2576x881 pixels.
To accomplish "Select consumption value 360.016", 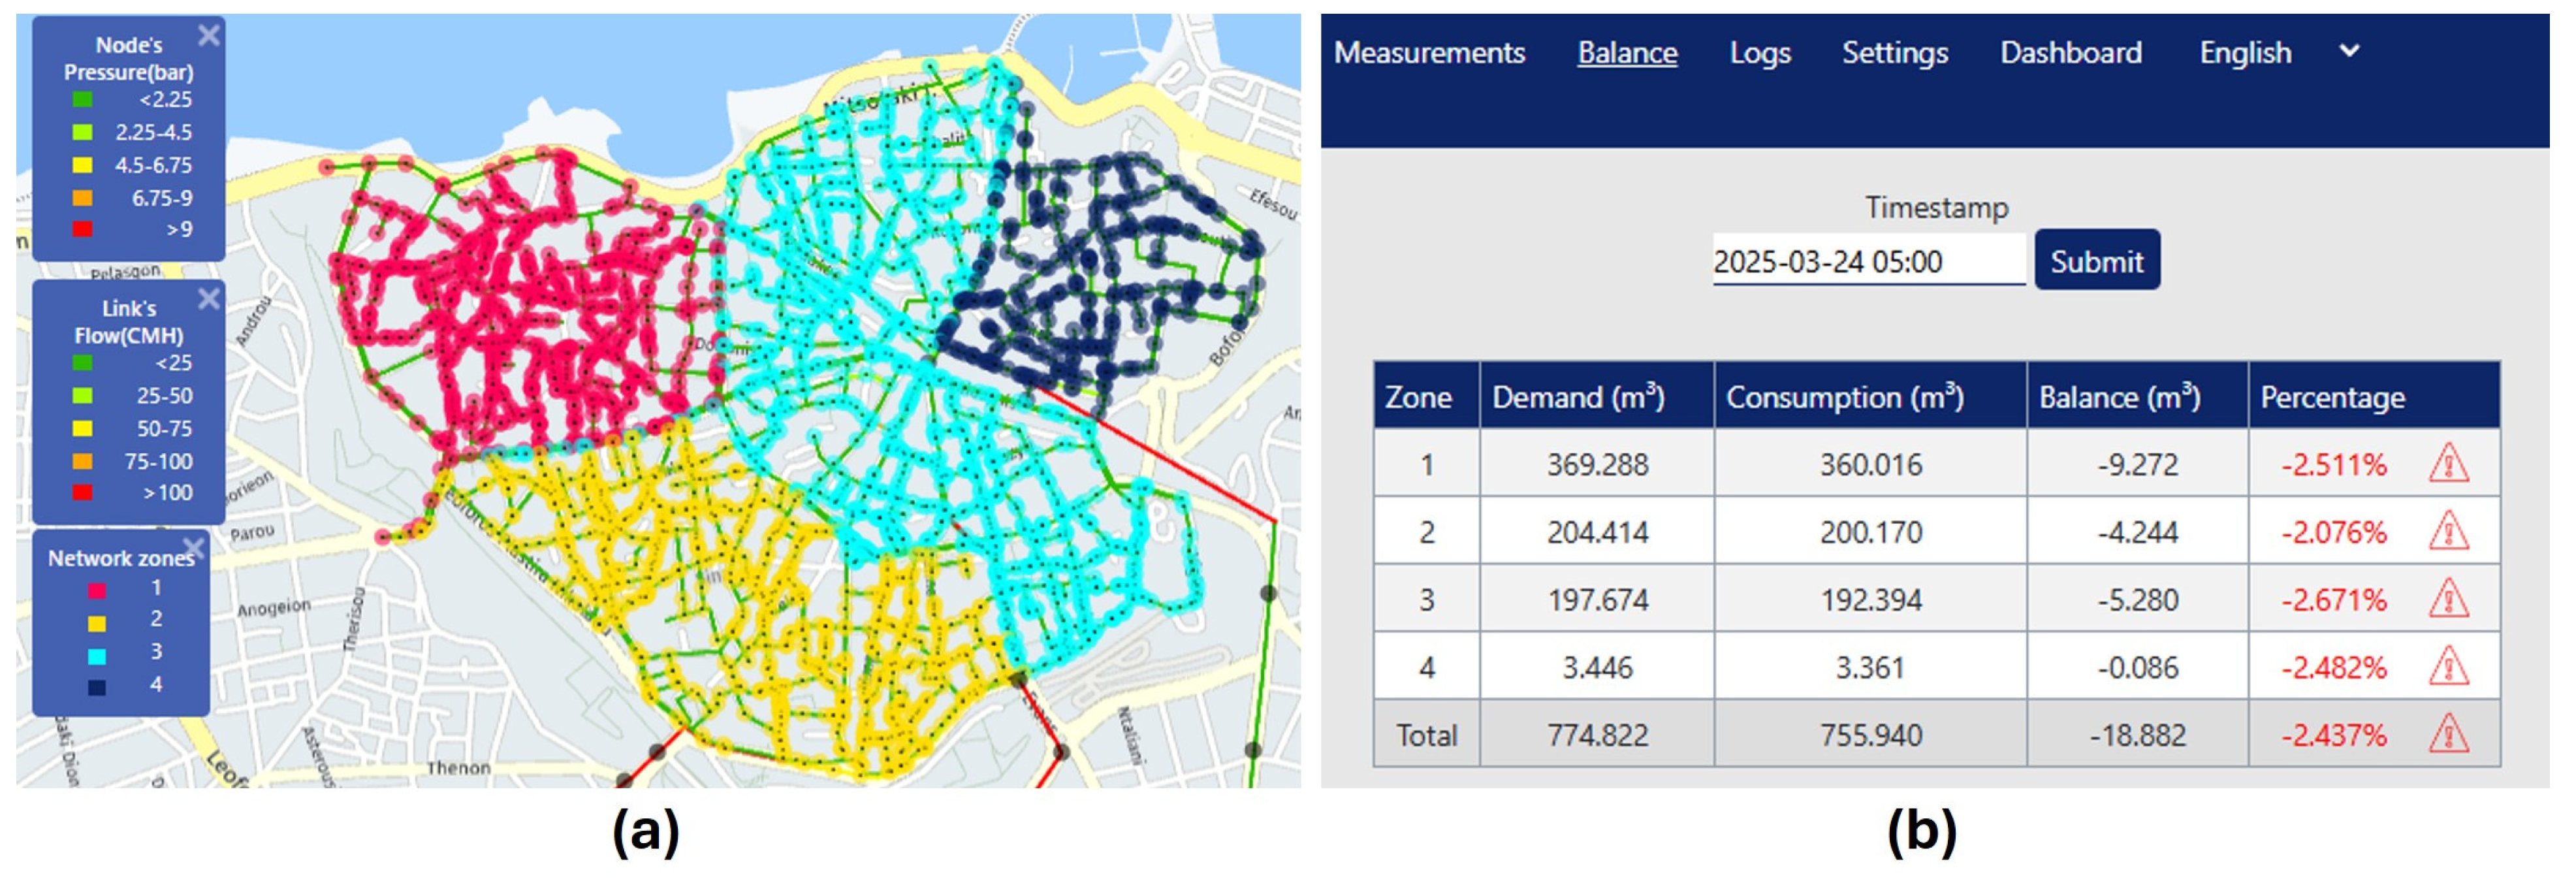I will (1871, 464).
